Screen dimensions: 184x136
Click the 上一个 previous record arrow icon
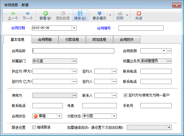[13, 13]
